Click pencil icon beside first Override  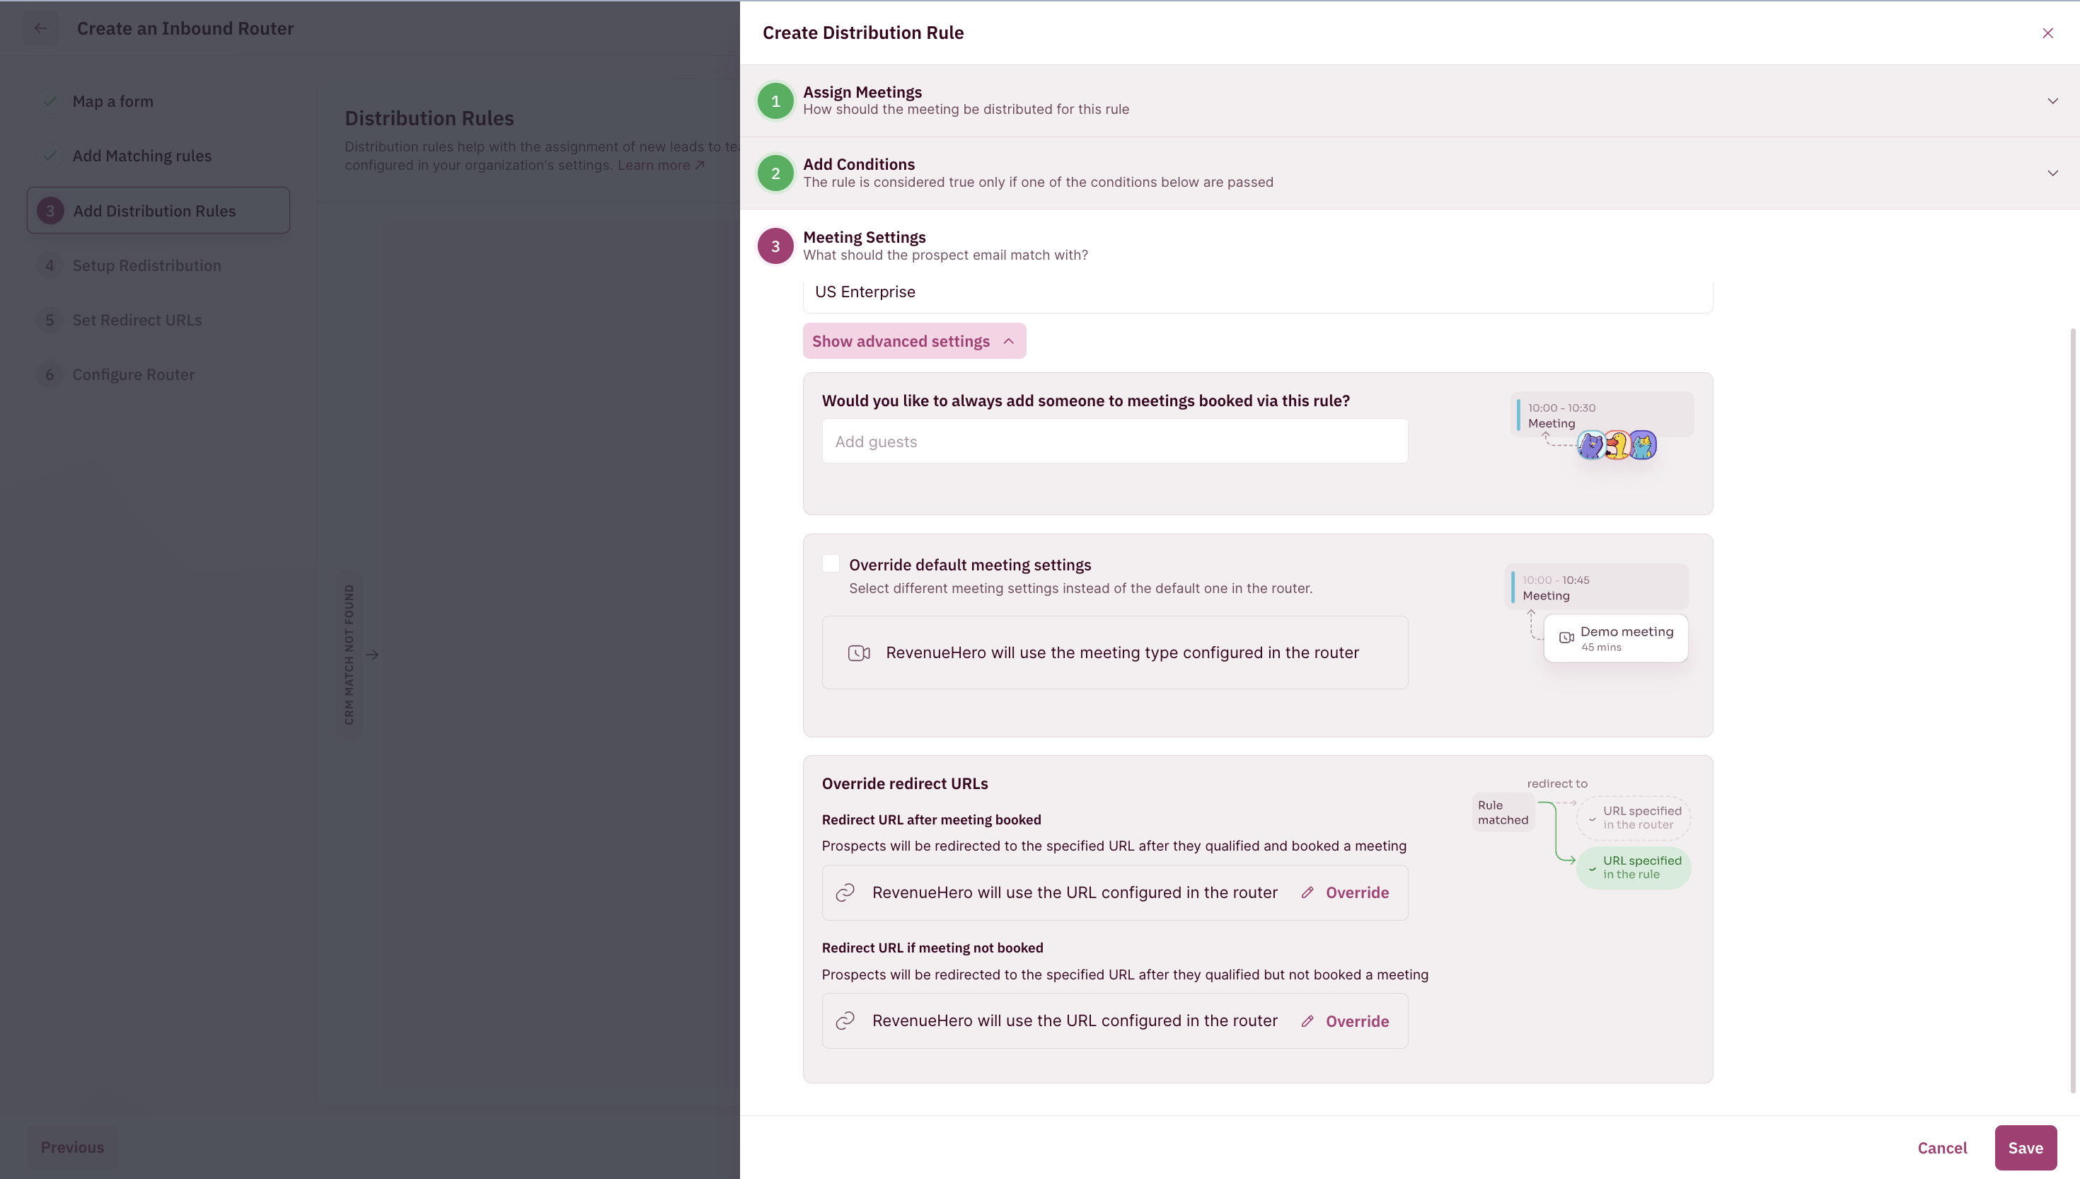tap(1307, 892)
